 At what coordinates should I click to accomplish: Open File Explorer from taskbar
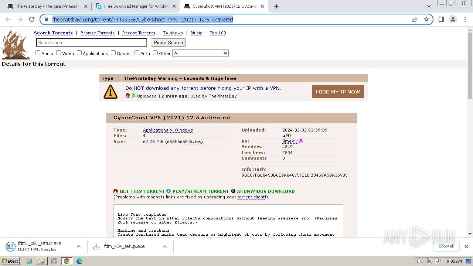tap(42, 261)
